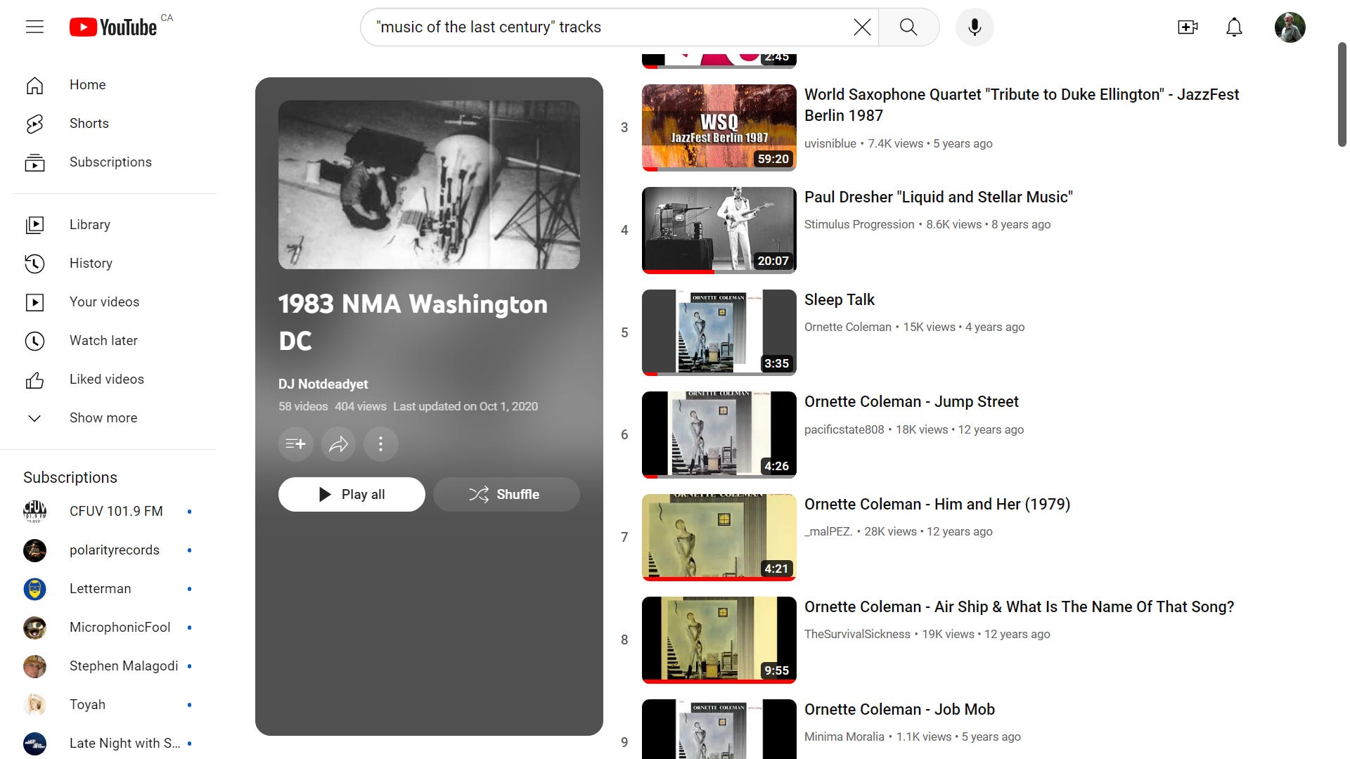Open Stimulus Progression channel link
1350x759 pixels.
click(x=859, y=224)
